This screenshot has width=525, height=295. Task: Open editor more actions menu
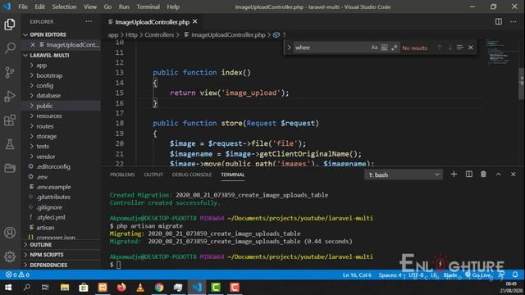pos(514,22)
